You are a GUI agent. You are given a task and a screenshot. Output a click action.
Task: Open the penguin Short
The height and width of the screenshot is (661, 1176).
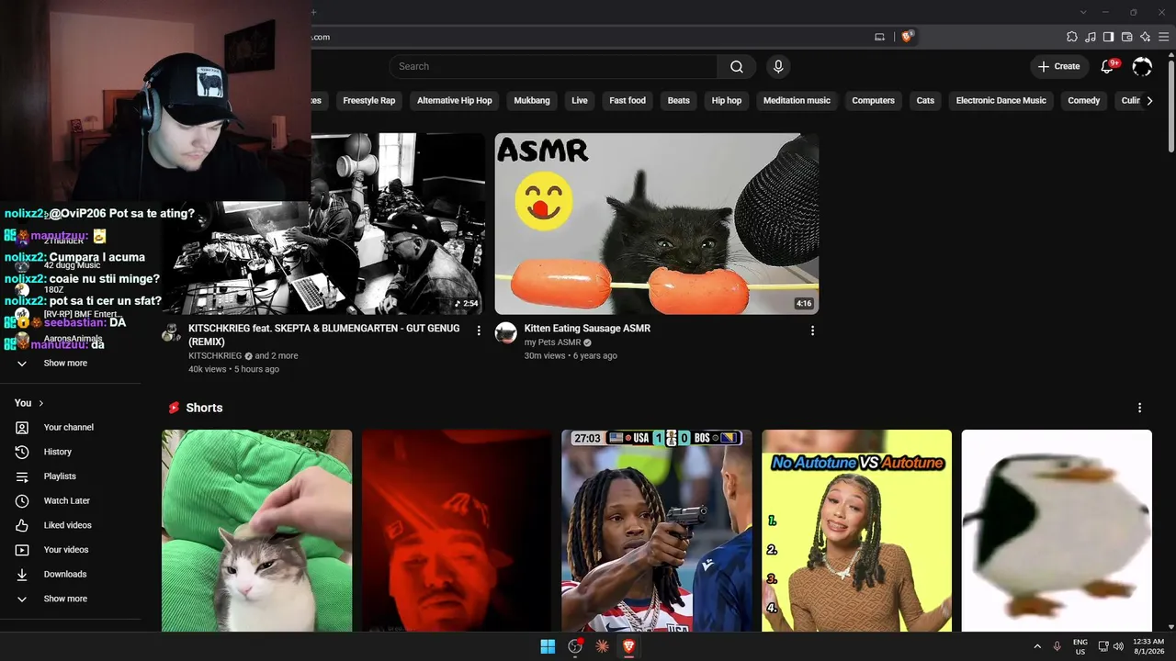(x=1057, y=531)
